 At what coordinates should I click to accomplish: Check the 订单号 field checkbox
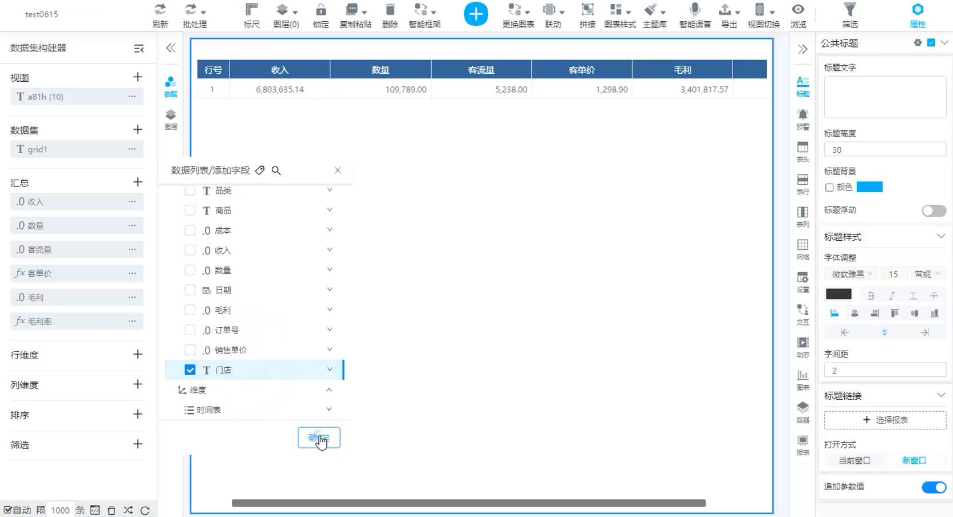190,330
